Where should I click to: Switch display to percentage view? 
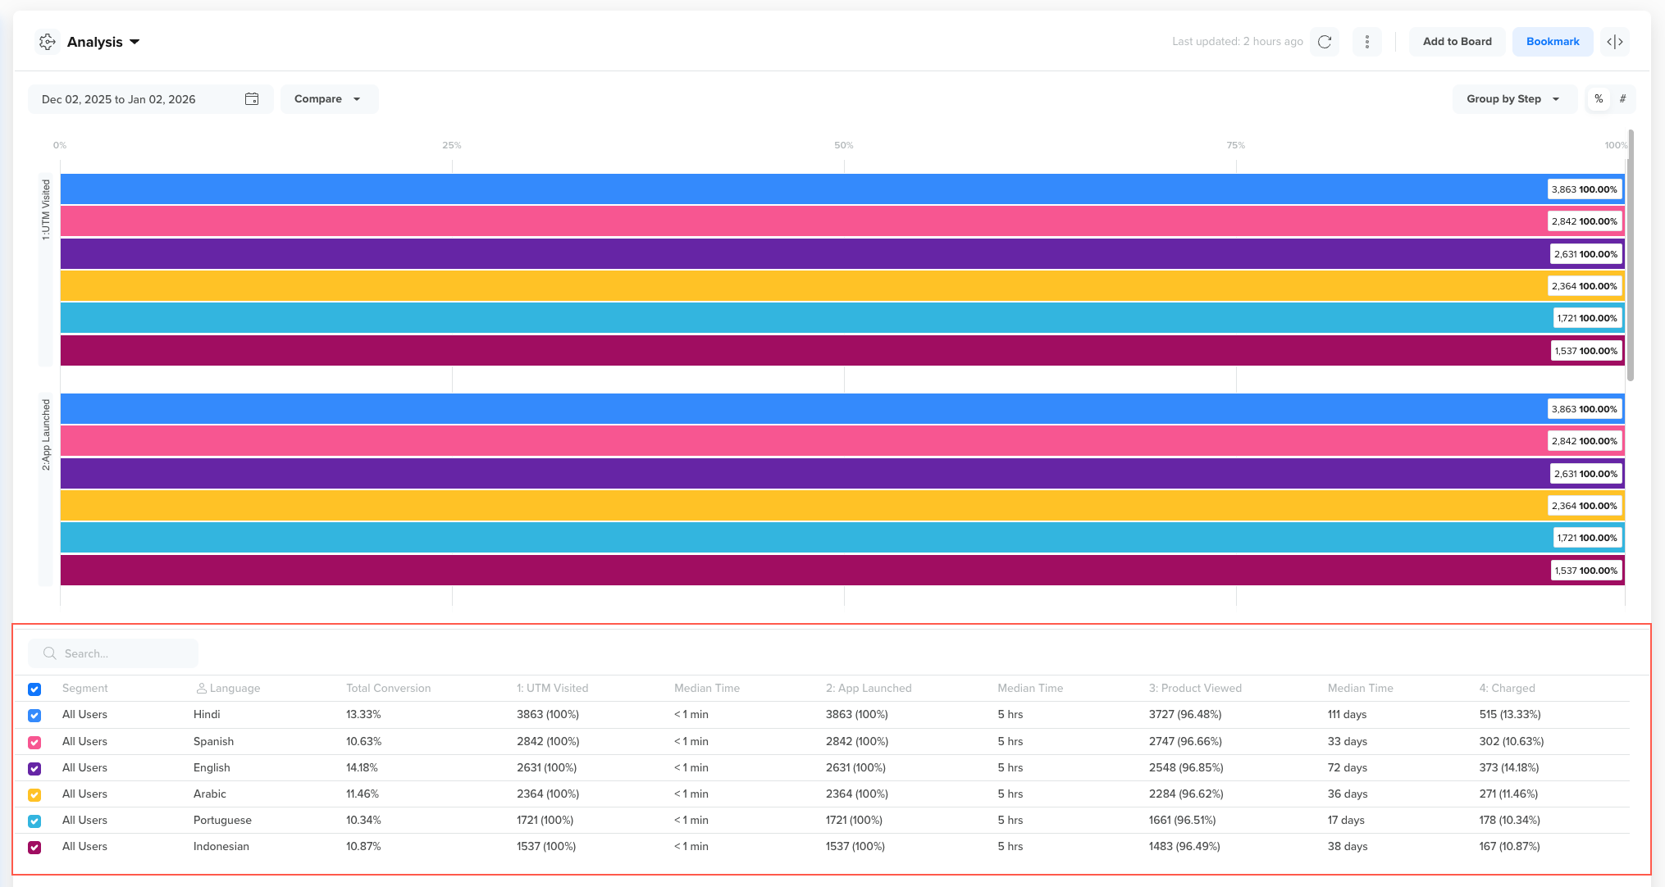pos(1599,99)
